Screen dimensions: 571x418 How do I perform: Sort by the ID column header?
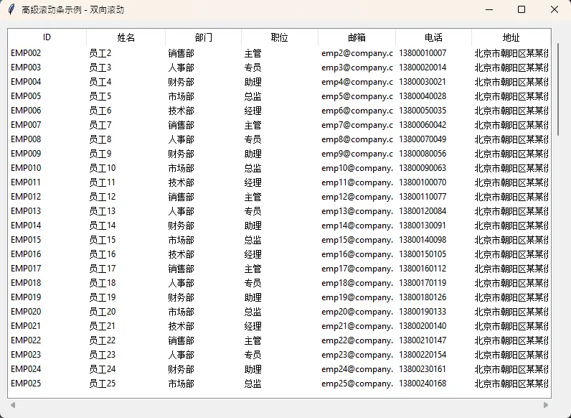[47, 37]
